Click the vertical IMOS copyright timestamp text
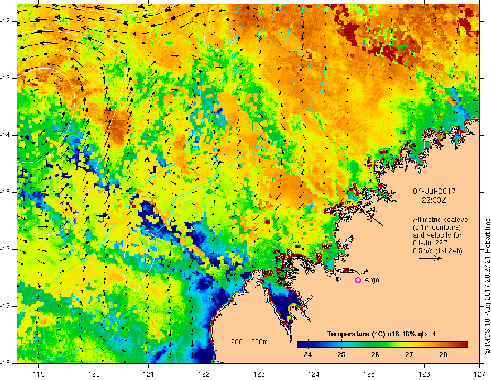Screen dimensions: 491x380 tap(487, 286)
